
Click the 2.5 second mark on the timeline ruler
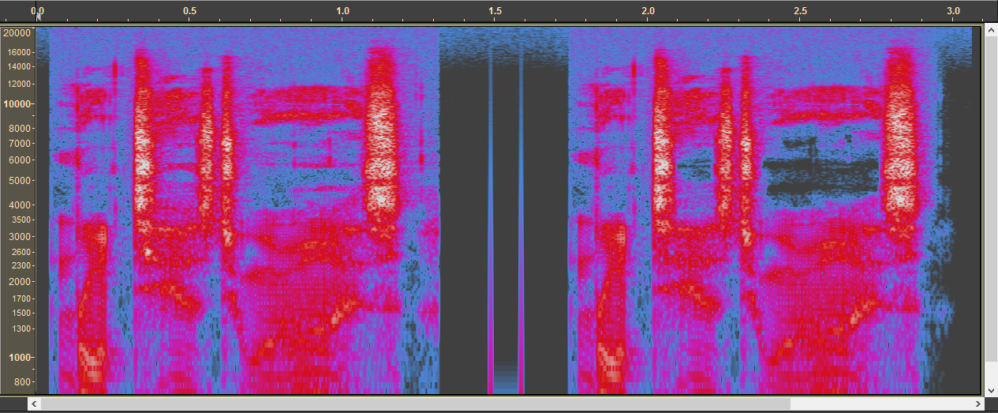(801, 11)
